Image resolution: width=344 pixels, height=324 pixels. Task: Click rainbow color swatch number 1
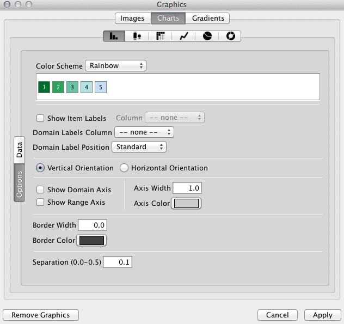tap(44, 87)
